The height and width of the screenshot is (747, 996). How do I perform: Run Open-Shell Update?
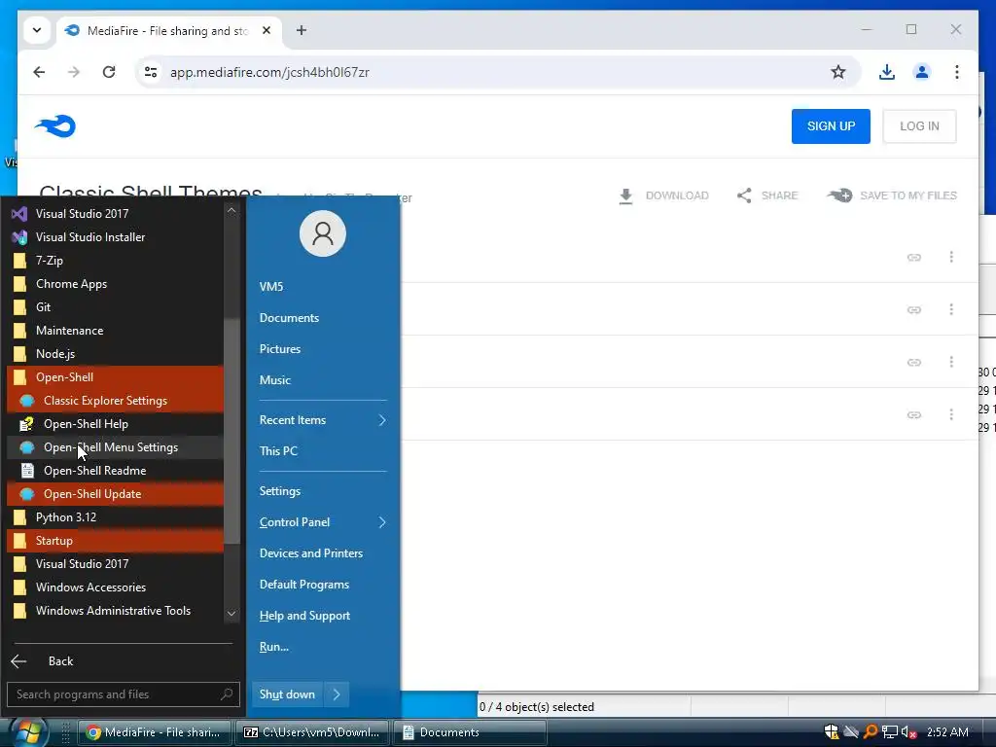pos(115,493)
